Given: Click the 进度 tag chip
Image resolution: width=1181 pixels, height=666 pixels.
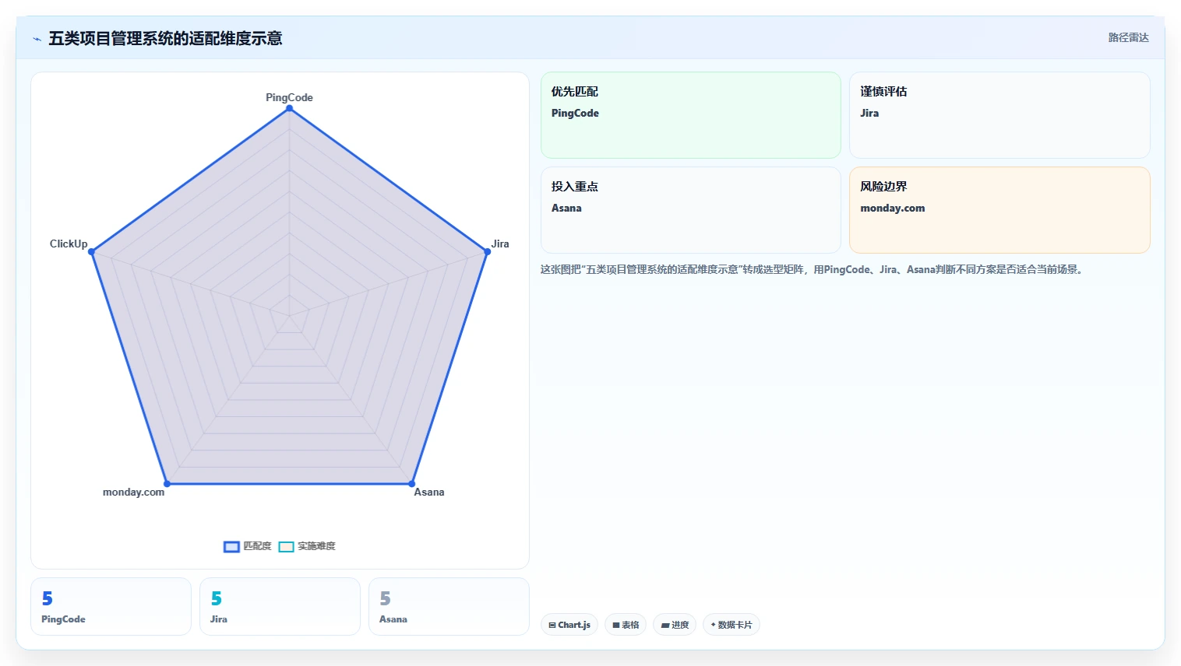Looking at the screenshot, I should pos(675,625).
